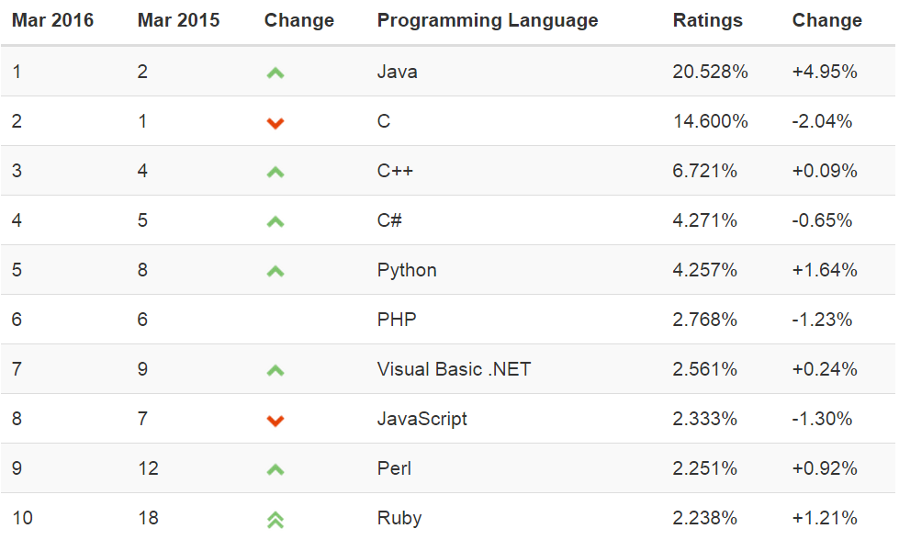The height and width of the screenshot is (540, 899).
Task: Click the green up arrow in Python row
Action: (x=275, y=271)
